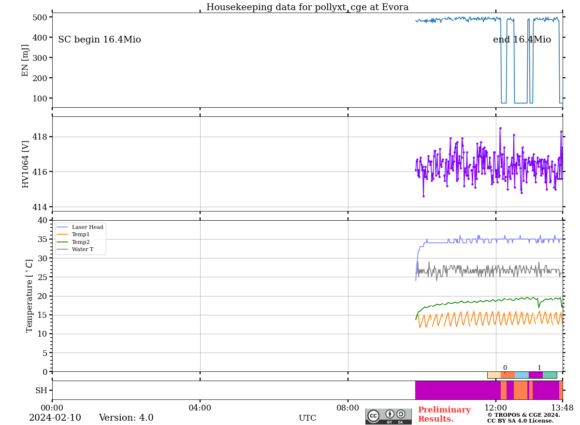Image resolution: width=580 pixels, height=425 pixels.
Task: Click the colorbar tick label '0'
Action: [x=505, y=368]
